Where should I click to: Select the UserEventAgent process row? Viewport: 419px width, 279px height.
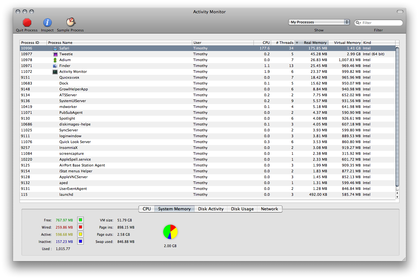pyautogui.click(x=207, y=189)
